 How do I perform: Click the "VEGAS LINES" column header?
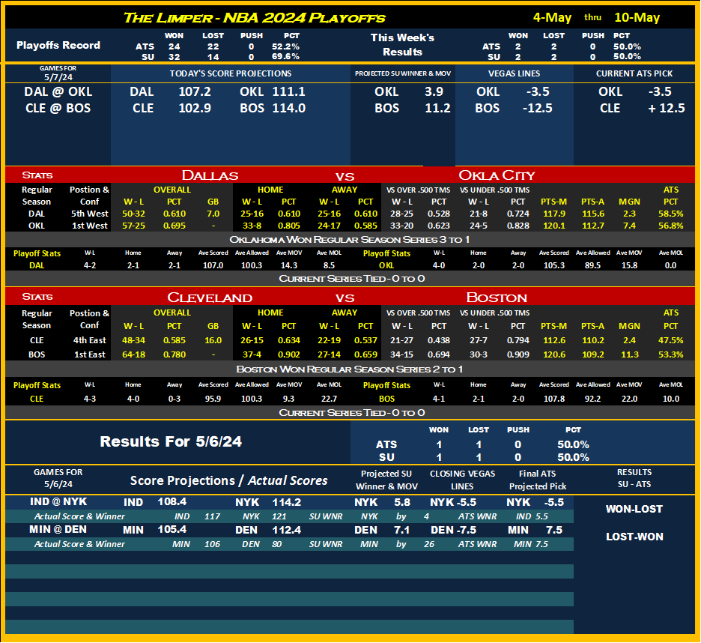pyautogui.click(x=514, y=73)
